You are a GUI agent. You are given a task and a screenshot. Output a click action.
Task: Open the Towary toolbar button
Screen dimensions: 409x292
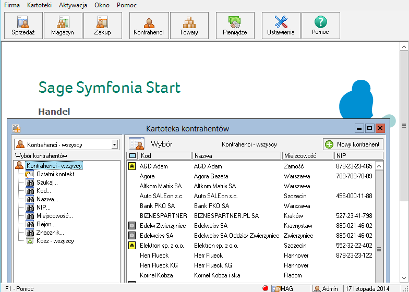pyautogui.click(x=189, y=25)
